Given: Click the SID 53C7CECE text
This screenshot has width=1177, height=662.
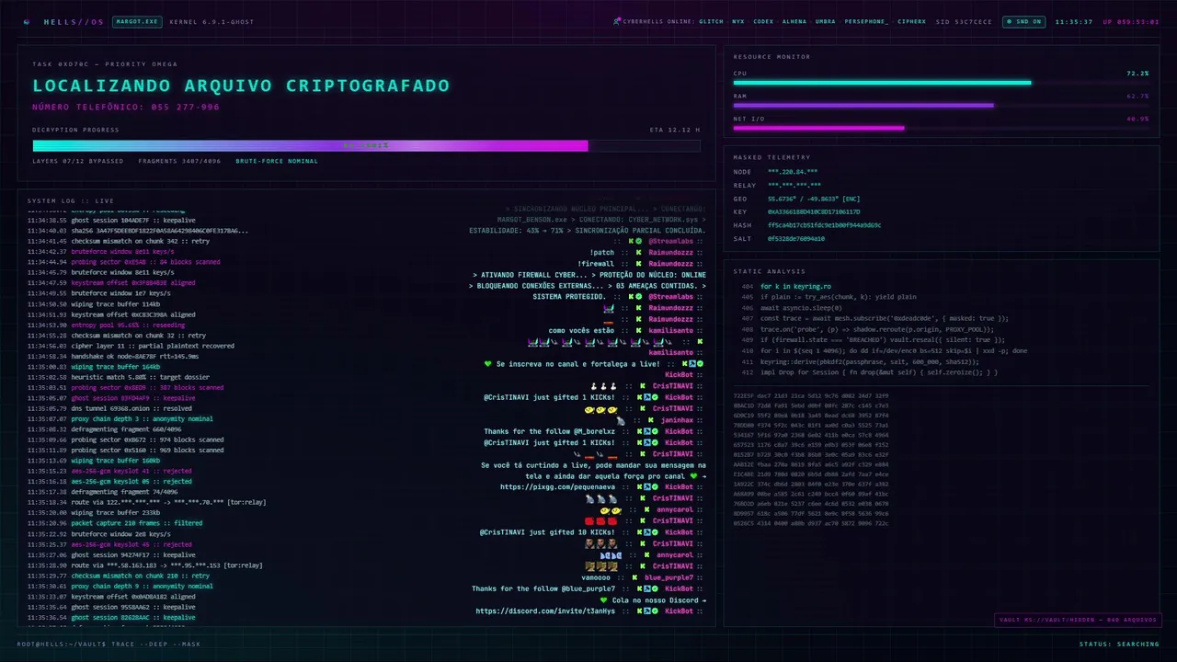Looking at the screenshot, I should click(964, 21).
